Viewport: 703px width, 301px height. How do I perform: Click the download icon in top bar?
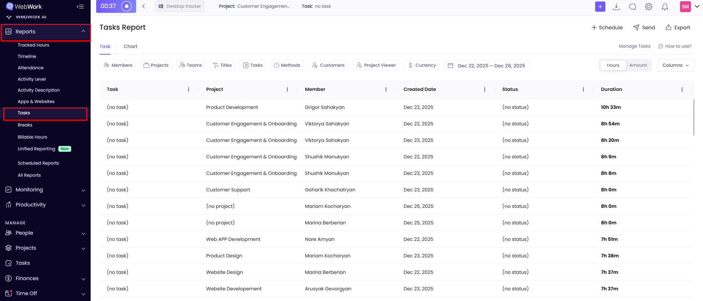tap(616, 7)
